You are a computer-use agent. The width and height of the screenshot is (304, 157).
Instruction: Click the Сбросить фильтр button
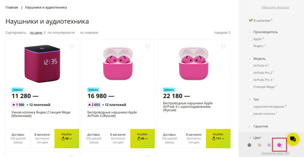275,7
